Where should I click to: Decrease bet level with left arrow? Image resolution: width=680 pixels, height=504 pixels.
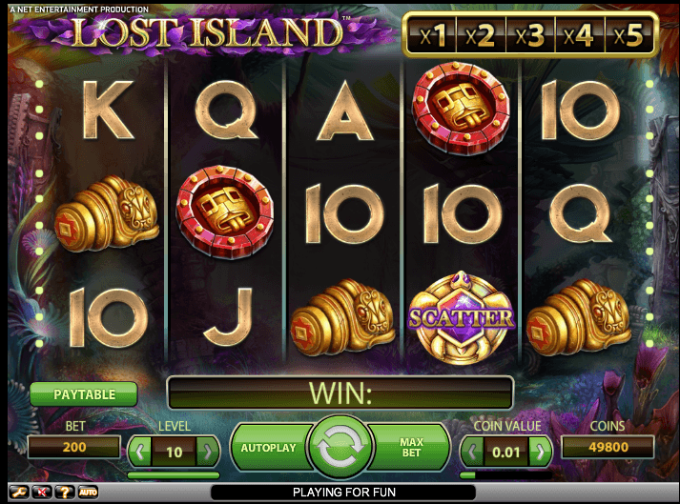click(x=139, y=452)
